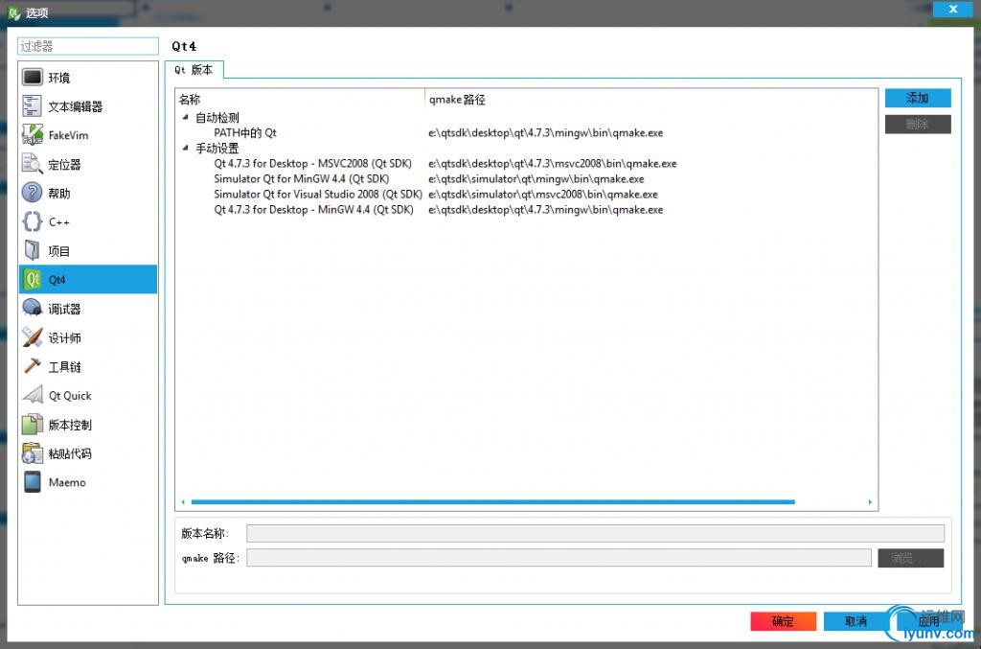Screen dimensions: 981x649
Task: Open the 项目 category icon
Action: (x=32, y=250)
